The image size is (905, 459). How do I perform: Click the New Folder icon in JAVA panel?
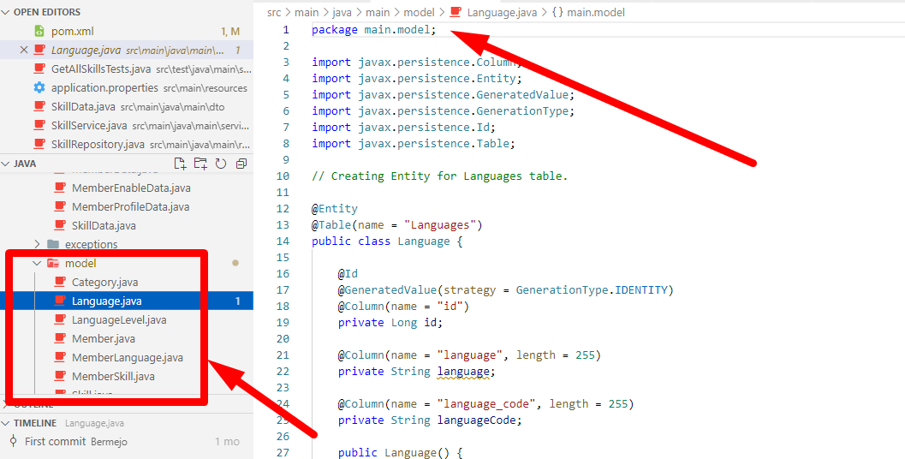tap(200, 164)
